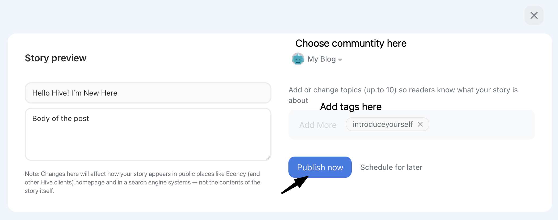
Task: Click the note about Ecency homepage appearance
Action: coord(142,182)
